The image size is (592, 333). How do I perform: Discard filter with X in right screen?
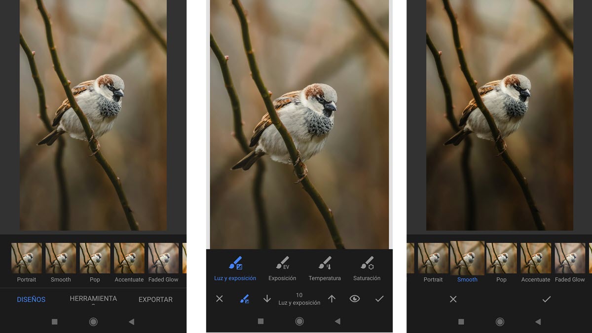point(453,299)
